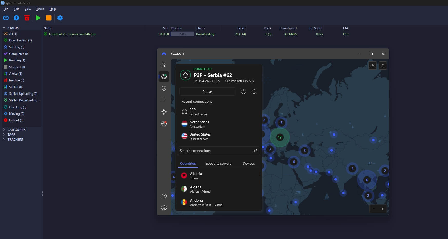Click the green Start torrents icon
This screenshot has height=239, width=448.
tap(38, 18)
